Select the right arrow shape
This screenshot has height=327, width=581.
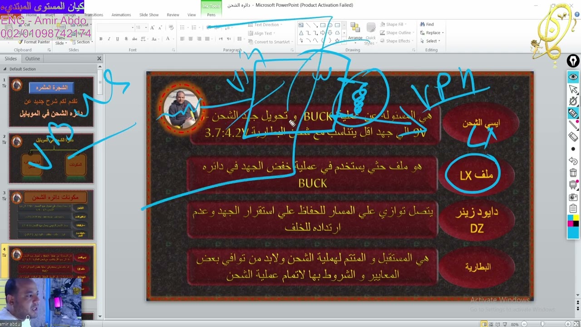pyautogui.click(x=322, y=33)
